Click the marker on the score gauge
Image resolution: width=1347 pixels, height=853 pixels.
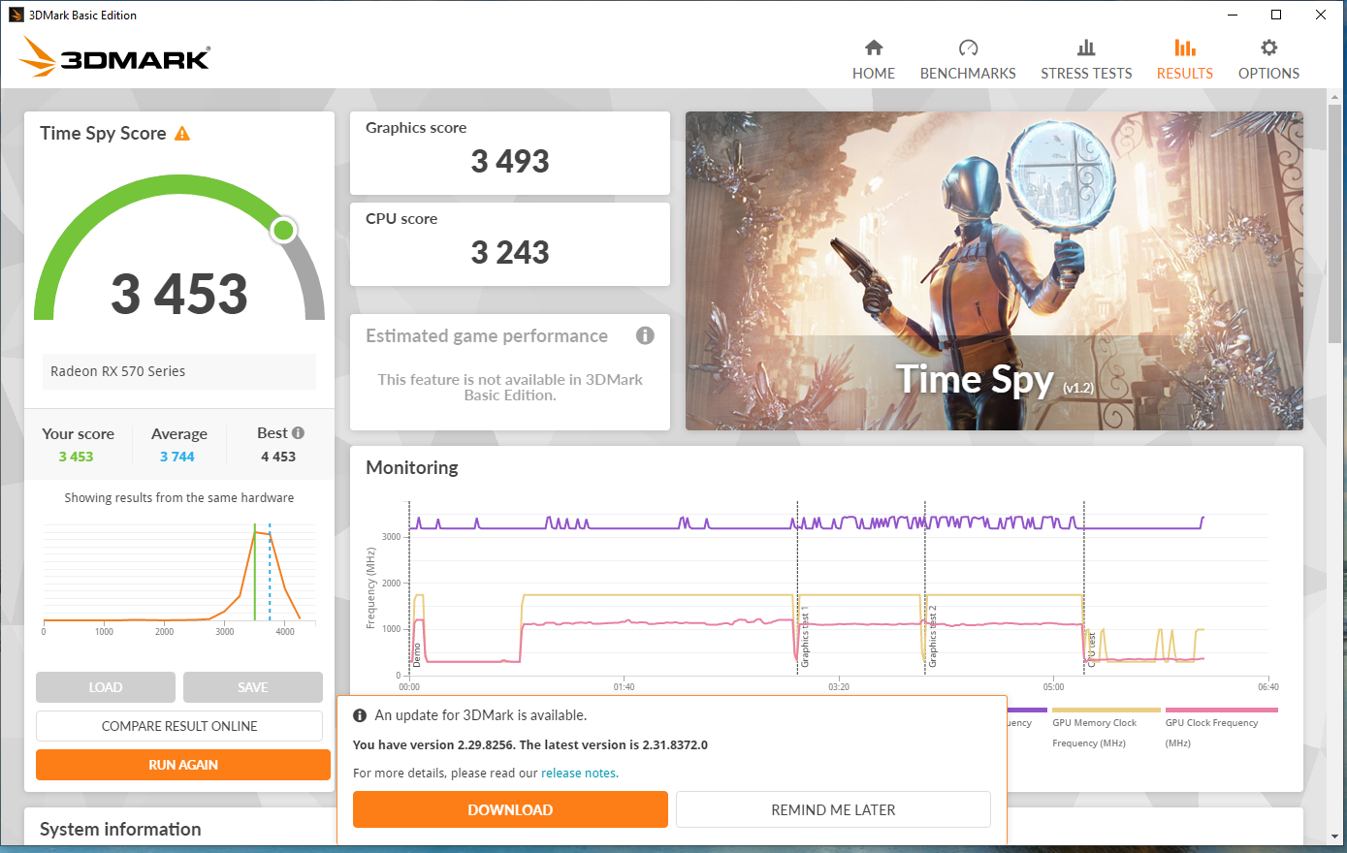(282, 230)
